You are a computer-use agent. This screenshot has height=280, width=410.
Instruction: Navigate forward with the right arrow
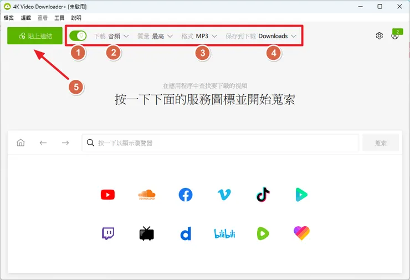click(x=65, y=142)
